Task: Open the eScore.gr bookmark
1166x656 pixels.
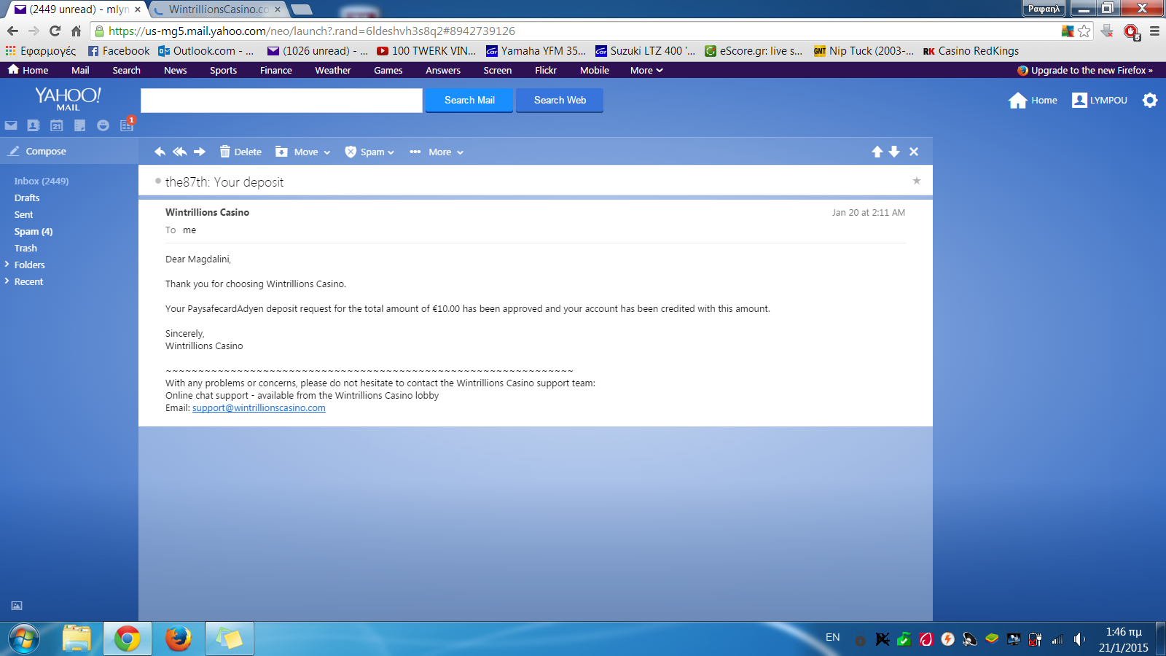Action: 754,51
